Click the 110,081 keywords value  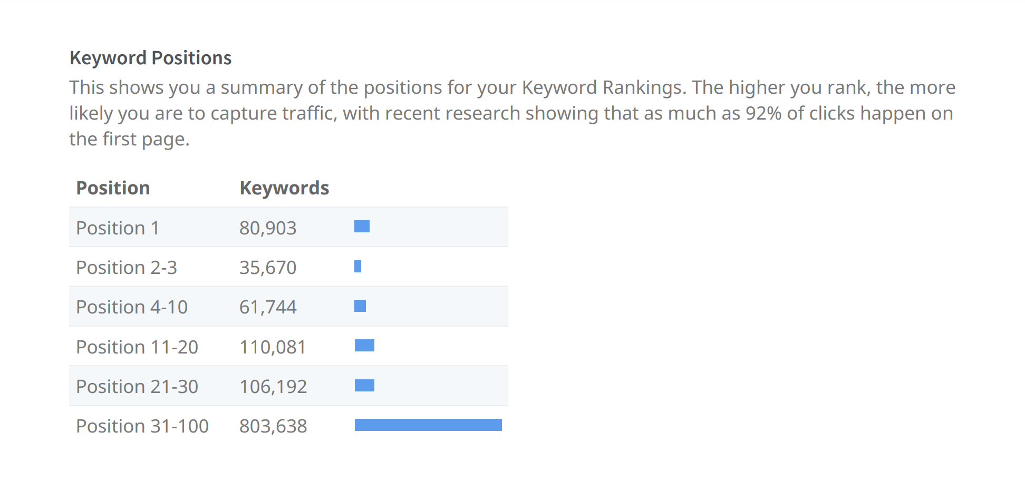[x=273, y=347]
